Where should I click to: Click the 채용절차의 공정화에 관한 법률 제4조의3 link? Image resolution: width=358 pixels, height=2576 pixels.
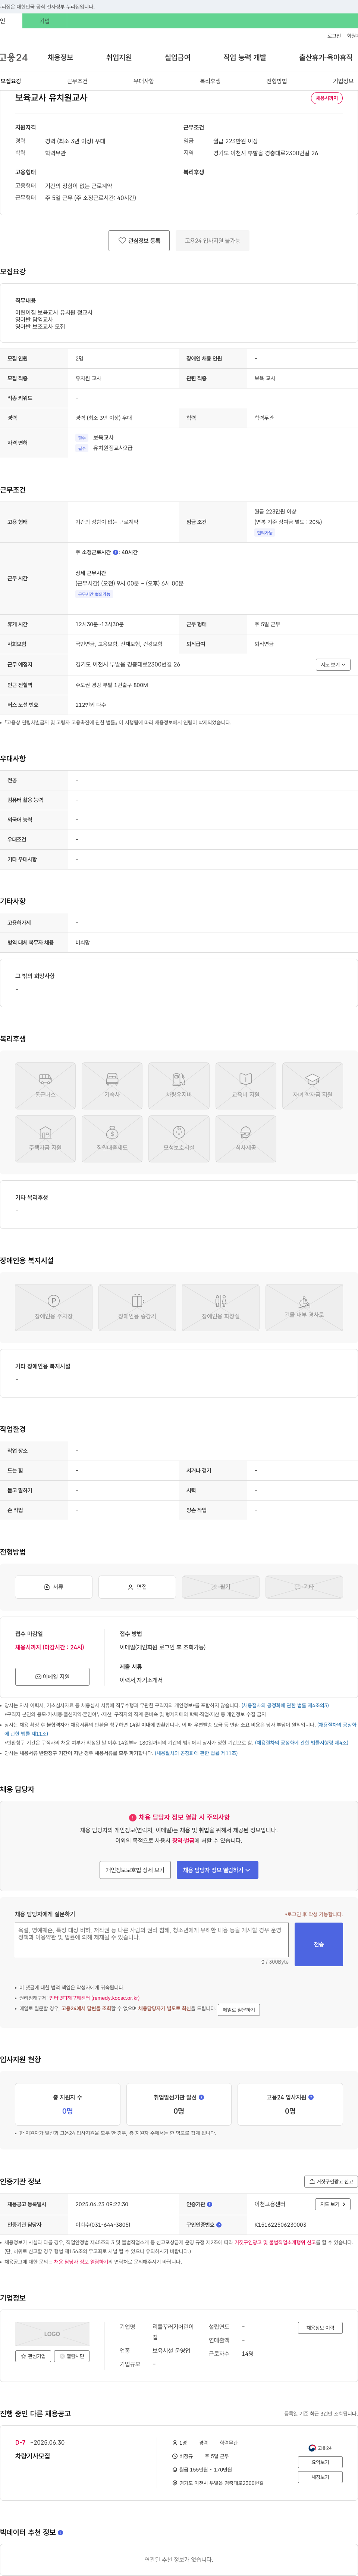284,1706
